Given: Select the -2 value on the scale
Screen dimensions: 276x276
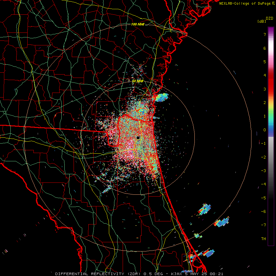Looking at the screenshot, I should (263, 157).
